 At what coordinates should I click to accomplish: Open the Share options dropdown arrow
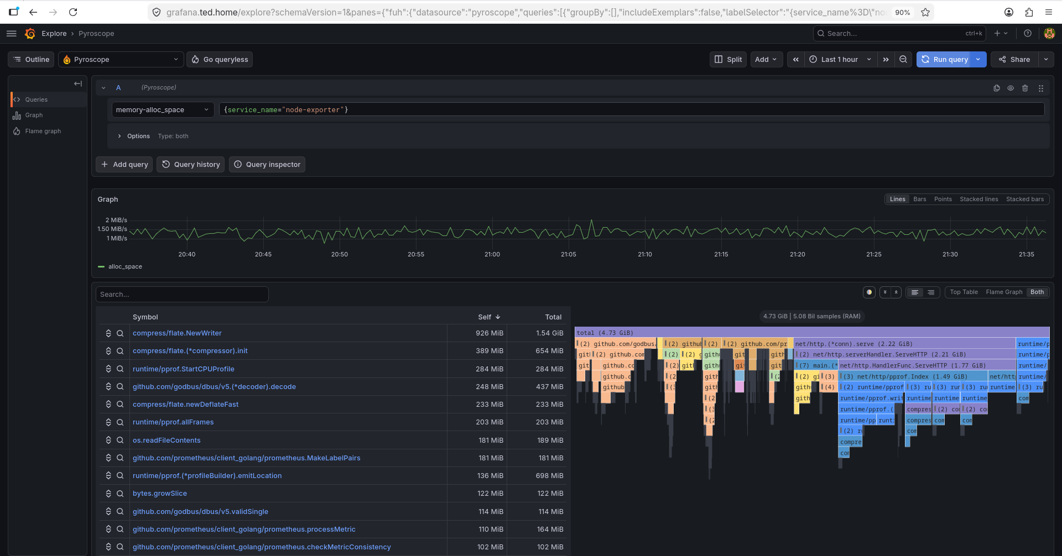pyautogui.click(x=1046, y=60)
